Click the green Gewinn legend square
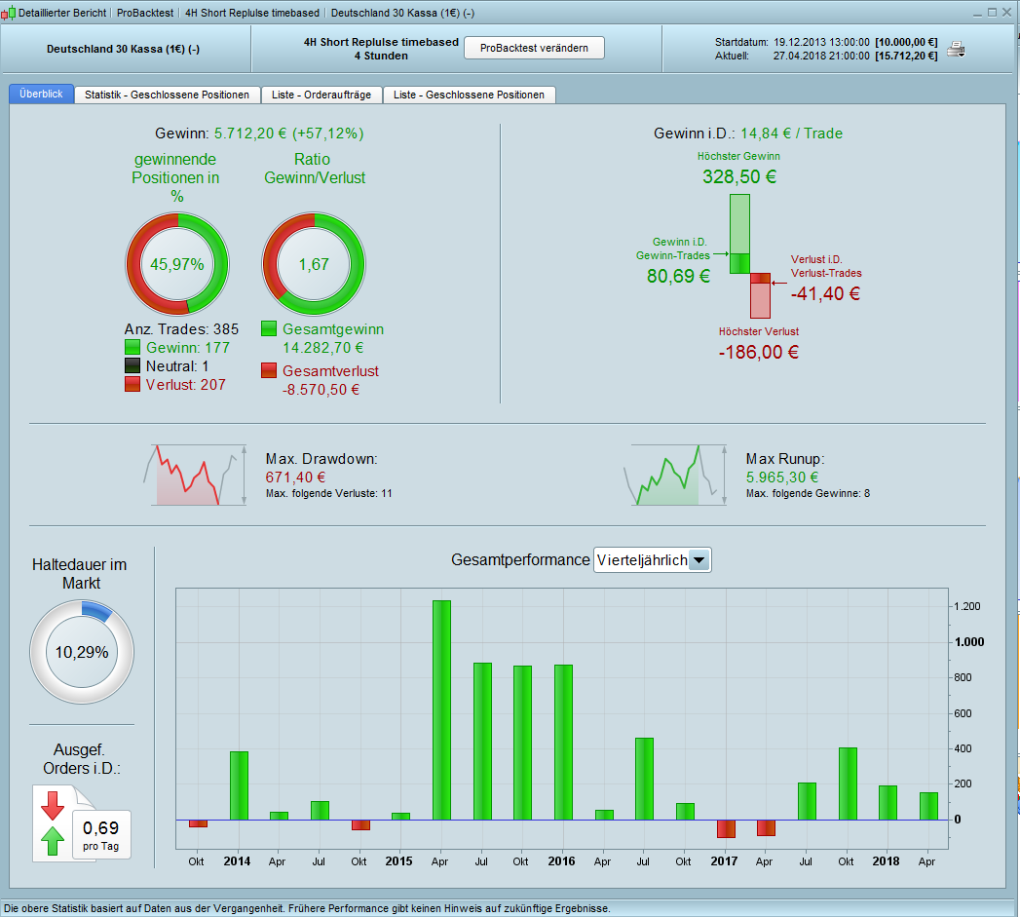 [132, 347]
